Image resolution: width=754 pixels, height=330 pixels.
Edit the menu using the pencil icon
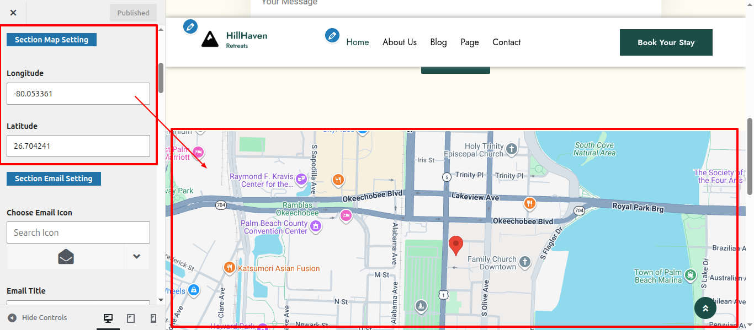(x=332, y=36)
